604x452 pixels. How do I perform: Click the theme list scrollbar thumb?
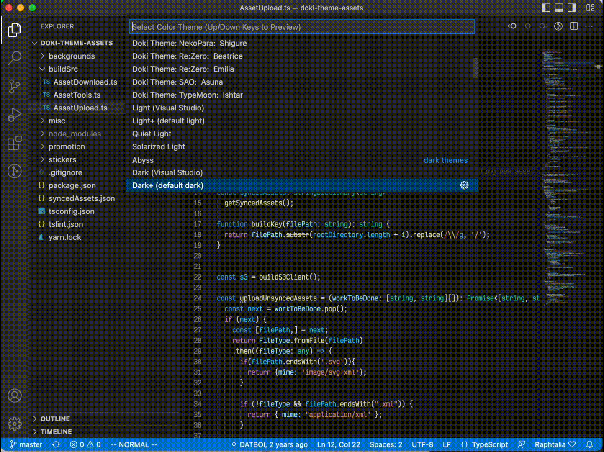tap(475, 68)
